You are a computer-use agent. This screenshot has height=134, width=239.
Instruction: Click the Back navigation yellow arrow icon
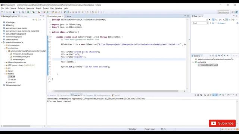(96, 12)
